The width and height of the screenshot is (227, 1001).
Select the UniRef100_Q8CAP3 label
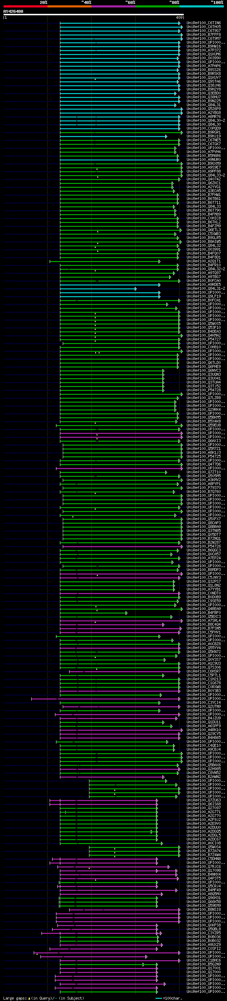(204, 523)
